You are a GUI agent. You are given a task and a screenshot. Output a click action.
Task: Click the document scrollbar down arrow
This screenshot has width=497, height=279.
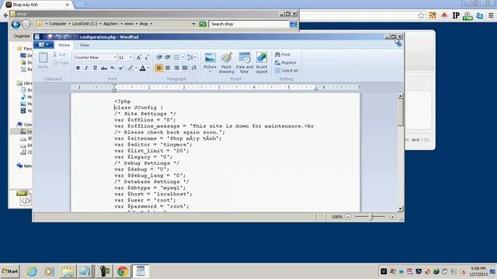click(401, 208)
